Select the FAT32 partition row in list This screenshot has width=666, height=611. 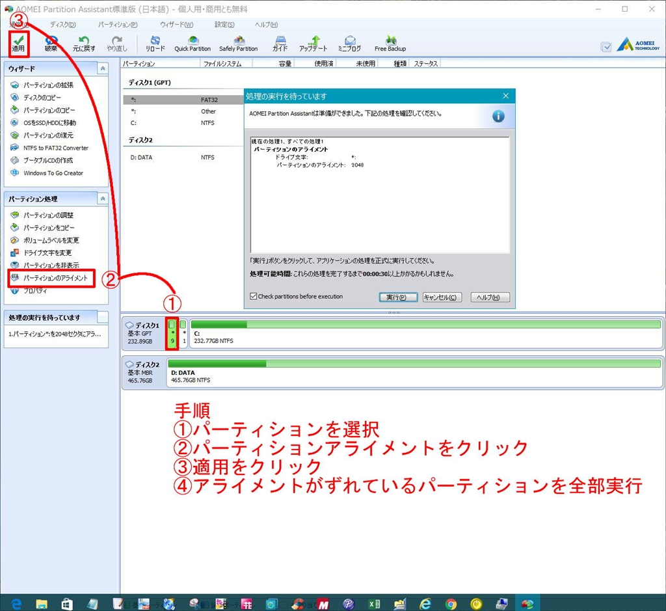pyautogui.click(x=183, y=100)
